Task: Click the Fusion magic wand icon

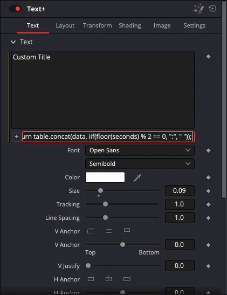Action: pos(198,9)
